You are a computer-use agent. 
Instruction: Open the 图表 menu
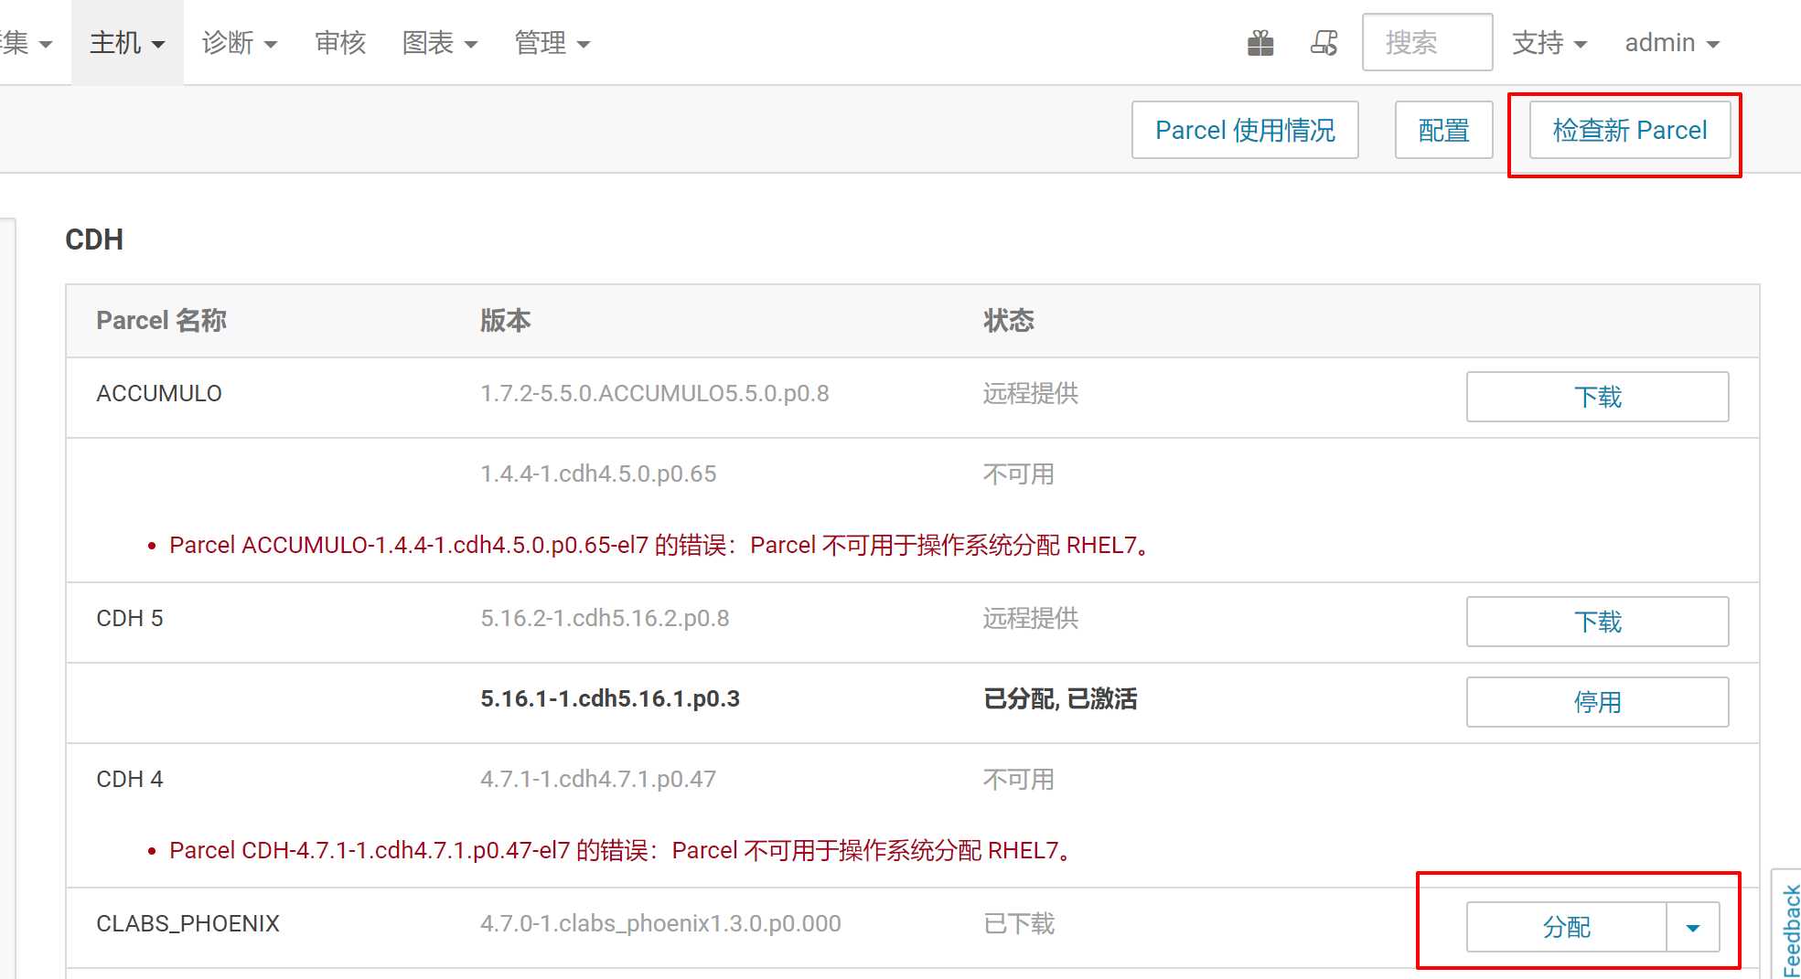(x=440, y=43)
